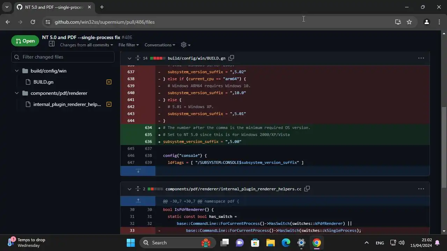Expand all lines icon for BUILD.gn

tap(138, 58)
